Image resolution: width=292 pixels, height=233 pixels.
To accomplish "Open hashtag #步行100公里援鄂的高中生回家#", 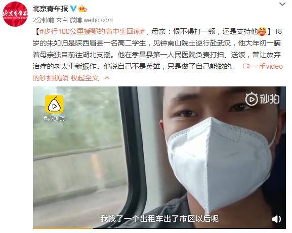I will point(92,31).
